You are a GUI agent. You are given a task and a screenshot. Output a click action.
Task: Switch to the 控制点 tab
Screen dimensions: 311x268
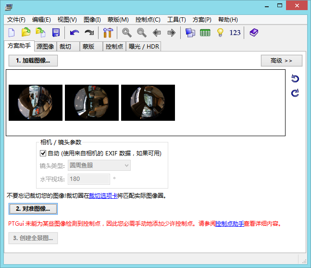tap(114, 47)
